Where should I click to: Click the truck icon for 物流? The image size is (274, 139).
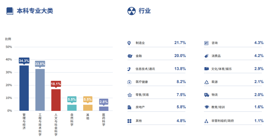coord(207,95)
